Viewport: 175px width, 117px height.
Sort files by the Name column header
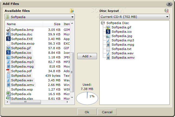pyautogui.click(x=24, y=24)
